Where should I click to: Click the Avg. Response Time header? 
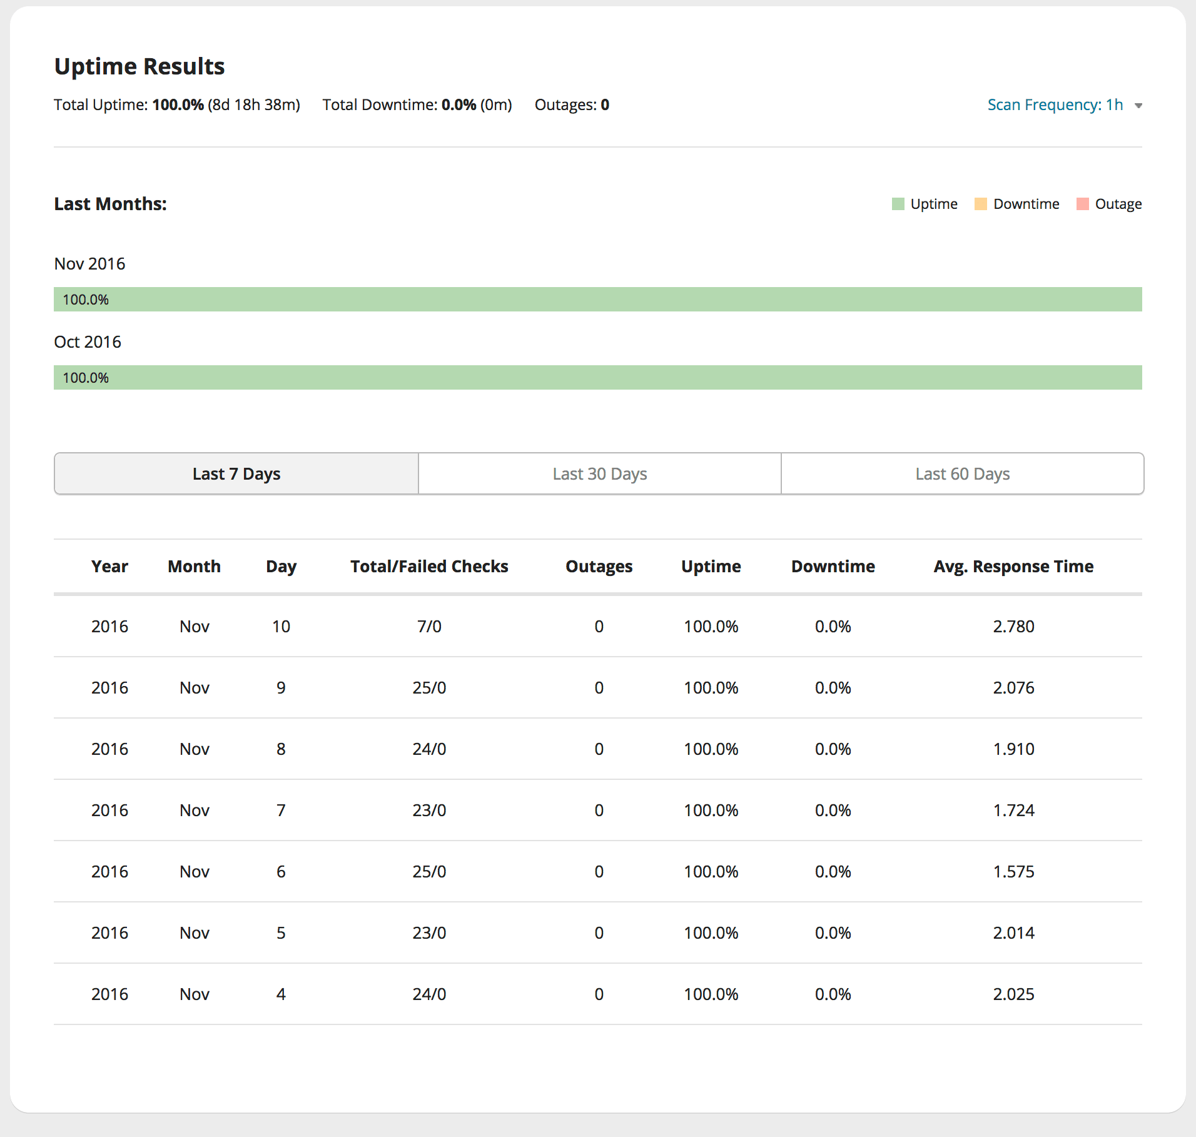tap(1014, 567)
